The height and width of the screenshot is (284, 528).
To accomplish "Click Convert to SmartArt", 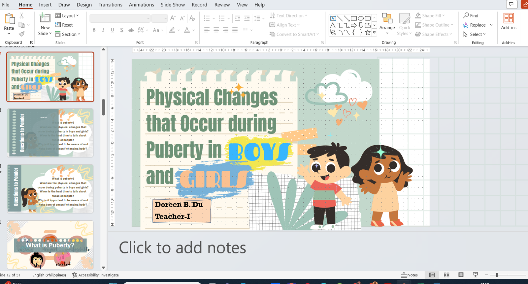I will (294, 34).
